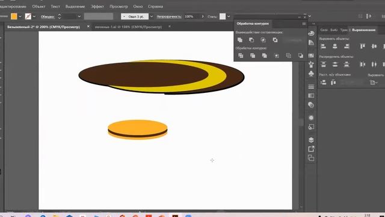Image resolution: width=385 pixels, height=217 pixels.
Task: Open the Asset Export panel icon
Action: [311, 149]
